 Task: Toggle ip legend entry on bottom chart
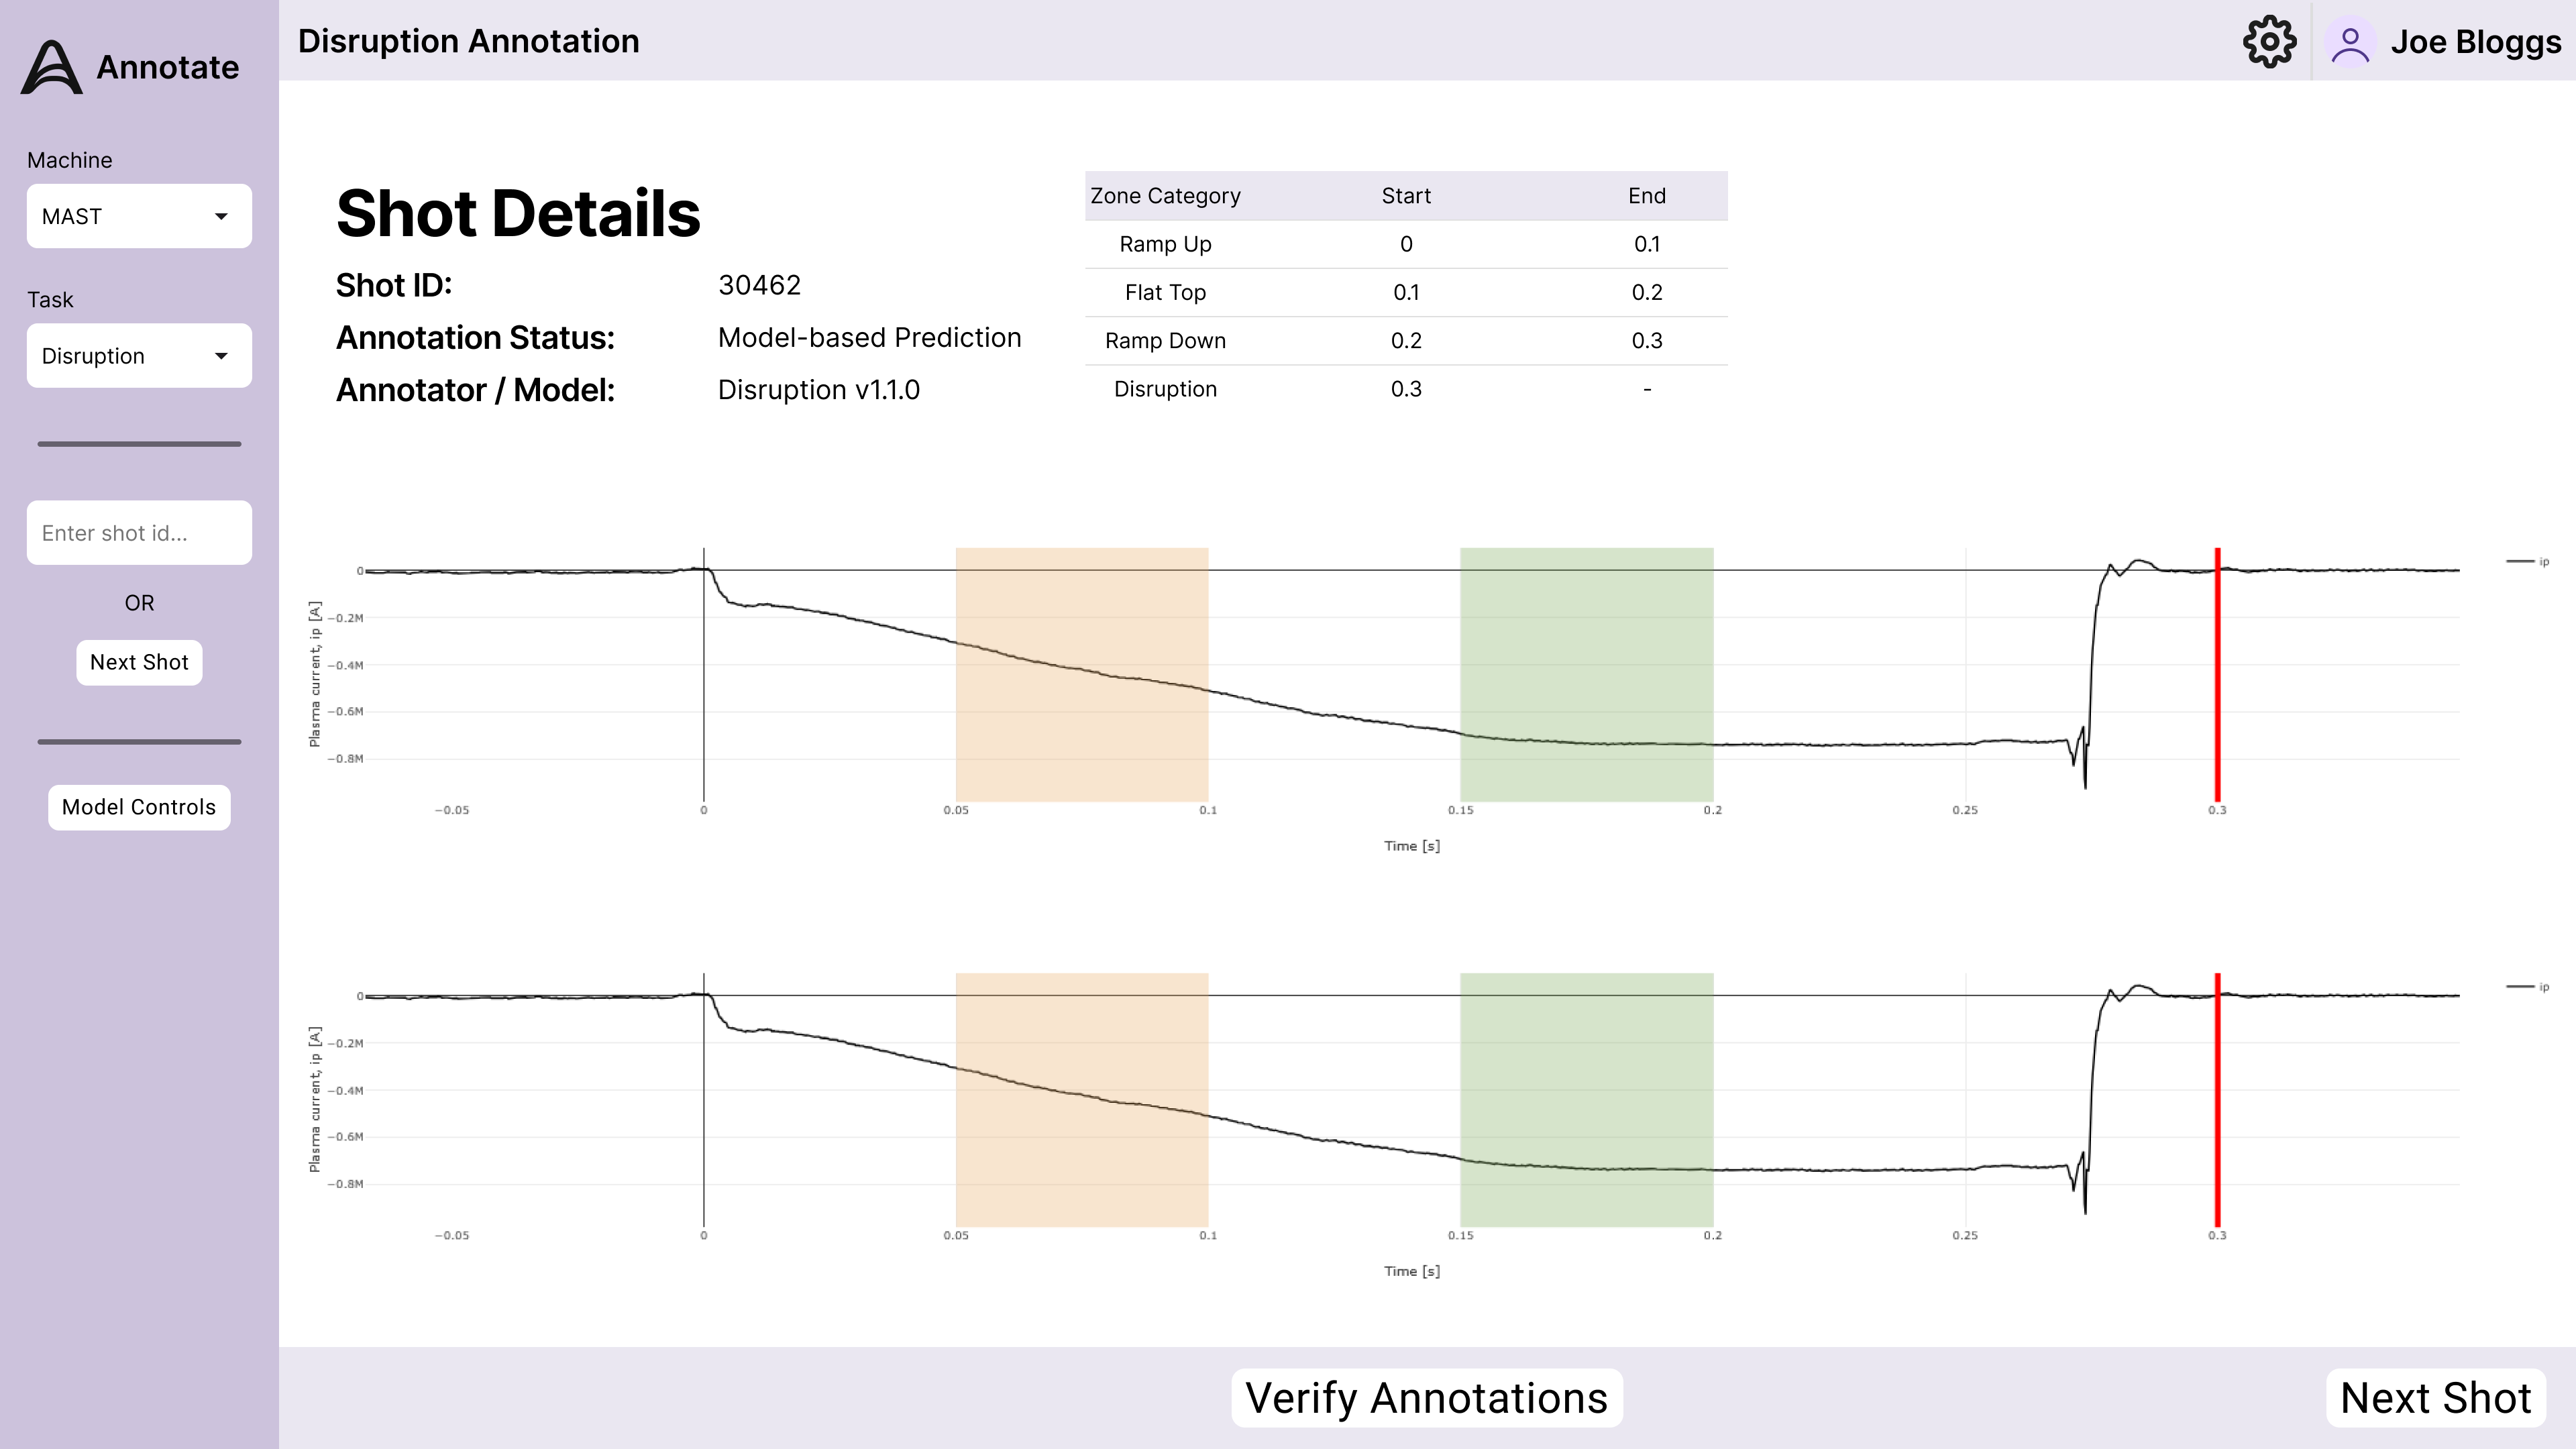point(2529,987)
